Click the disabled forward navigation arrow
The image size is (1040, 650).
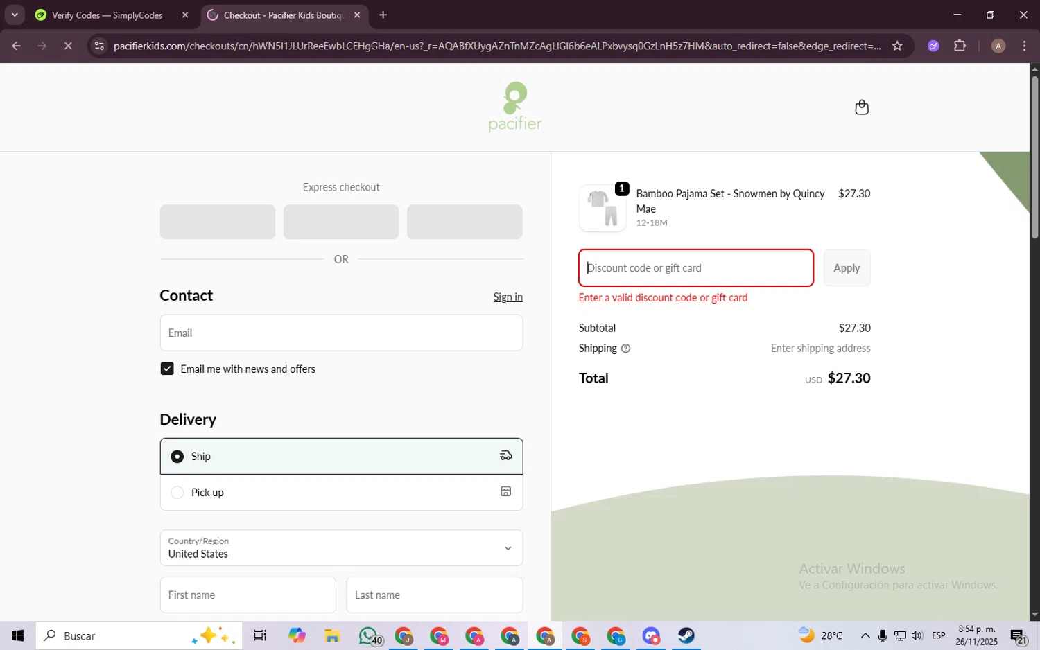pos(42,46)
